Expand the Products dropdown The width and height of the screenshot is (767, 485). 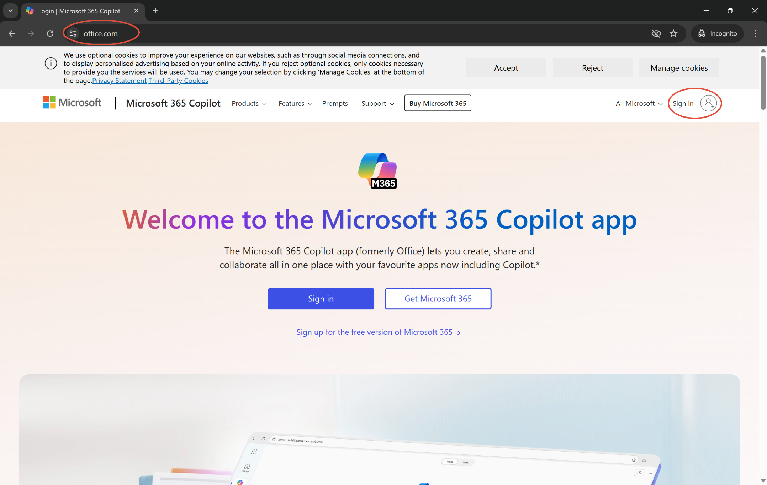249,103
